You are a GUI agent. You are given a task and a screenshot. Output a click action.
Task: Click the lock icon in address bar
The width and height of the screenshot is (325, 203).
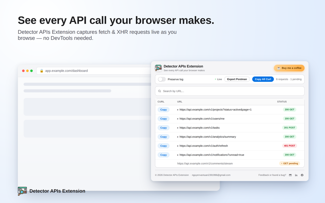pos(42,71)
